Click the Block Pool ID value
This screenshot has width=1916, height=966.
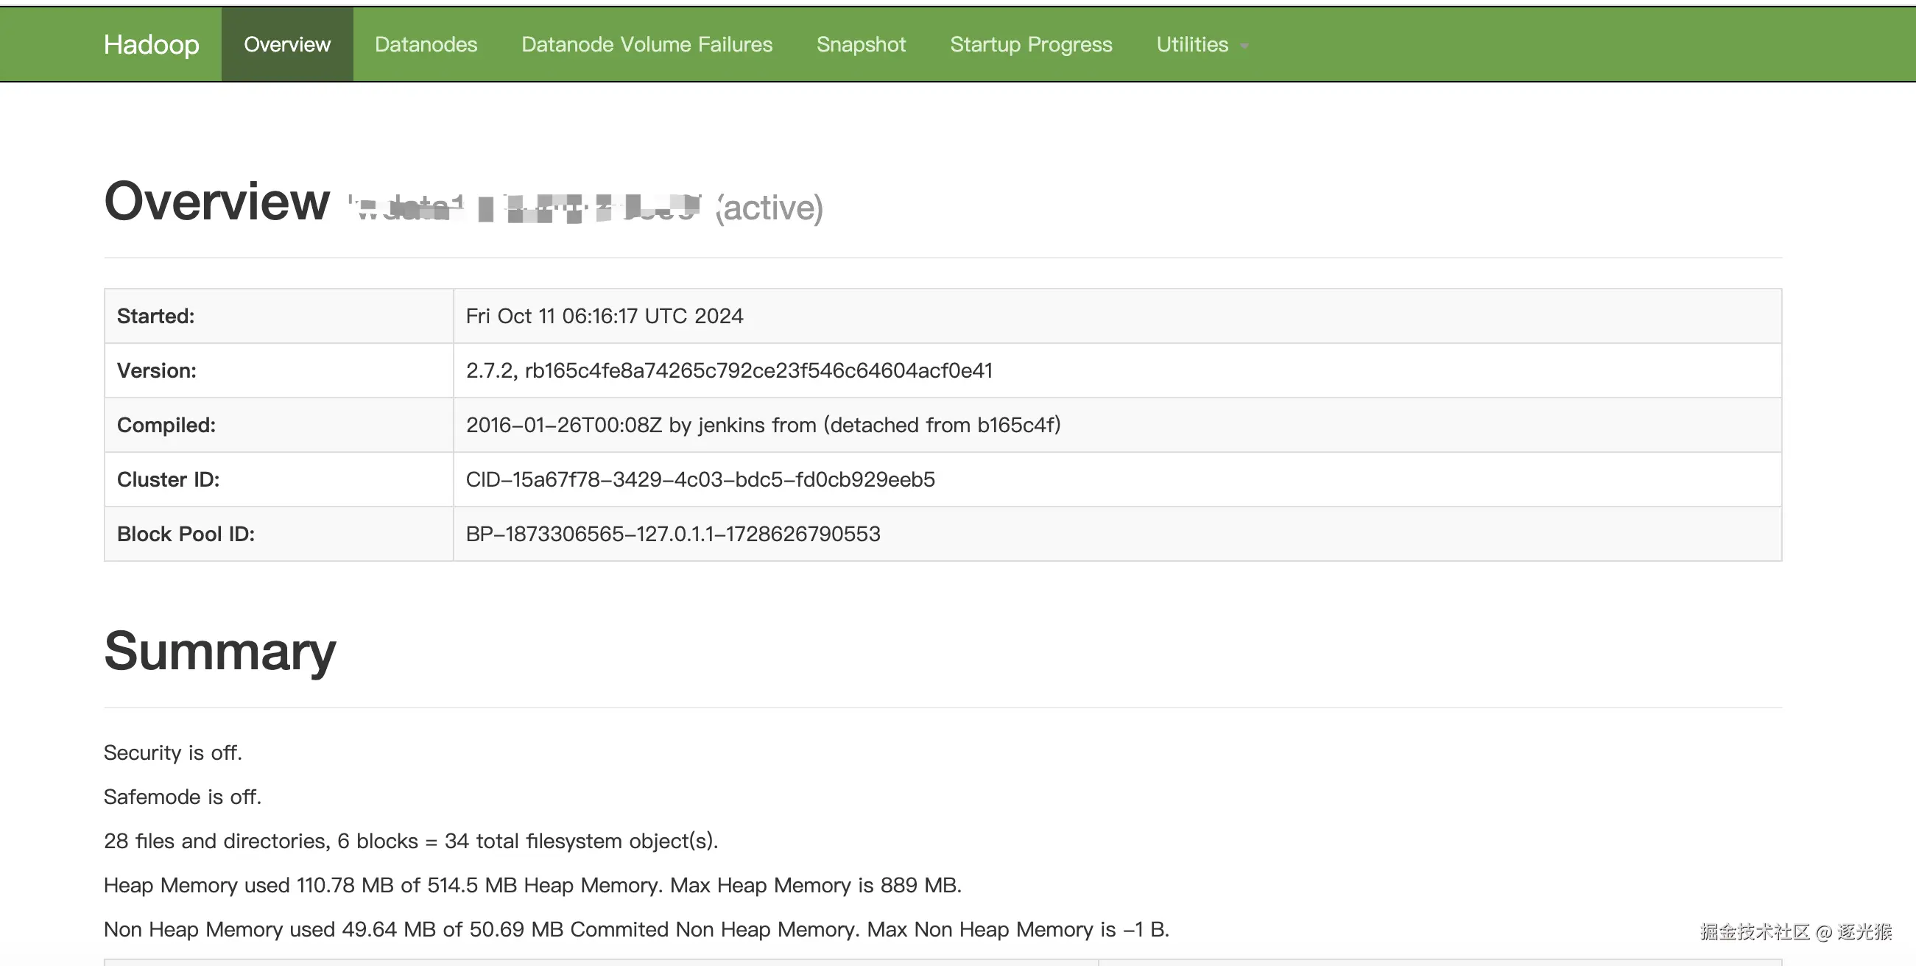point(672,534)
